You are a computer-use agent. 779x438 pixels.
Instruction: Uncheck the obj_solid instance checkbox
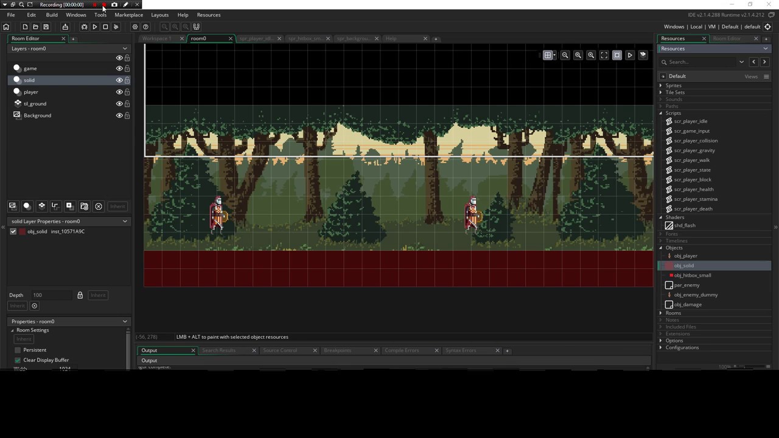click(x=13, y=231)
